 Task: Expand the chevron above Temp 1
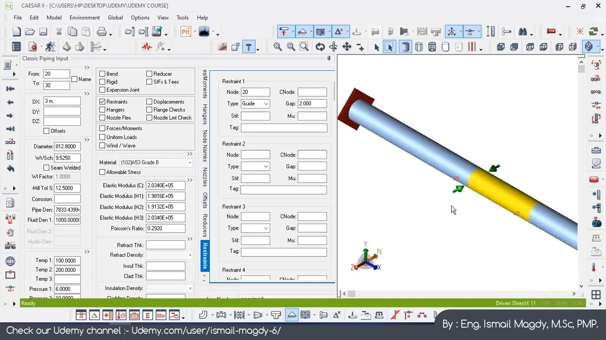(87, 252)
